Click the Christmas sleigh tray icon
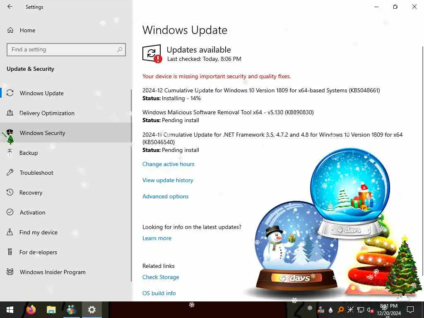Screen dimensions: 424x318 [x=321, y=310]
